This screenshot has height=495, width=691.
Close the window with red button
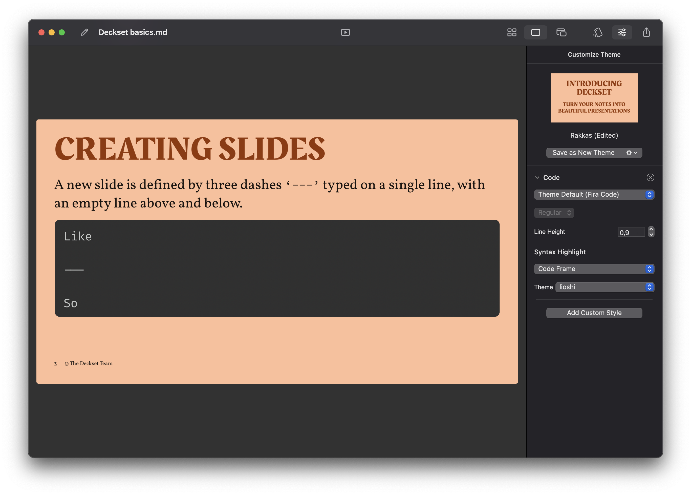[41, 32]
